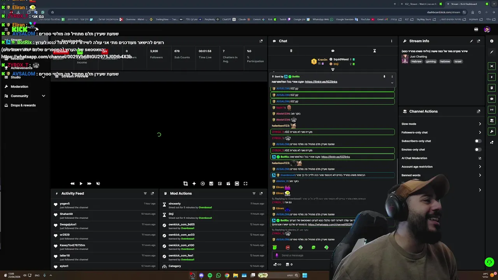Filter the Mod Actions list
This screenshot has height=280, width=498.
click(x=254, y=193)
